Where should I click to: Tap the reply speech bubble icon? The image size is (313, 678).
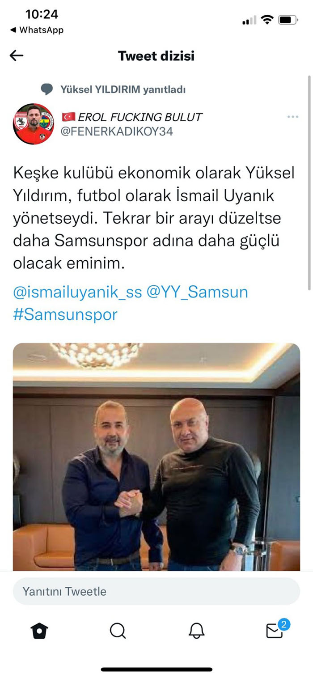[x=47, y=89]
